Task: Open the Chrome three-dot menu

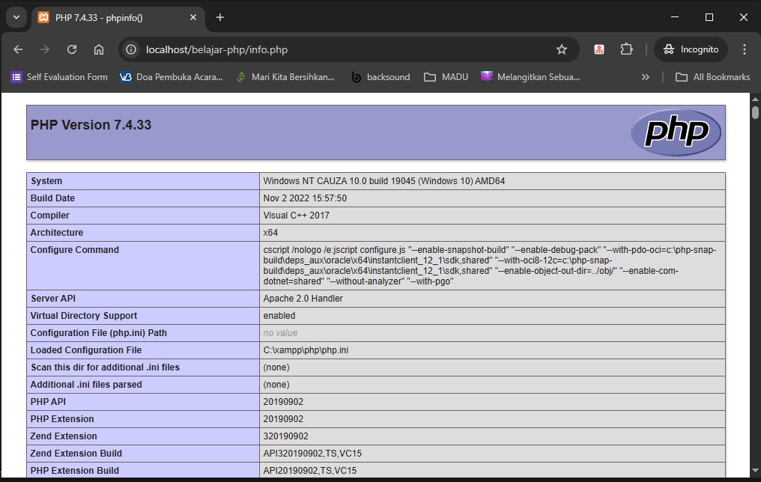Action: pyautogui.click(x=744, y=49)
